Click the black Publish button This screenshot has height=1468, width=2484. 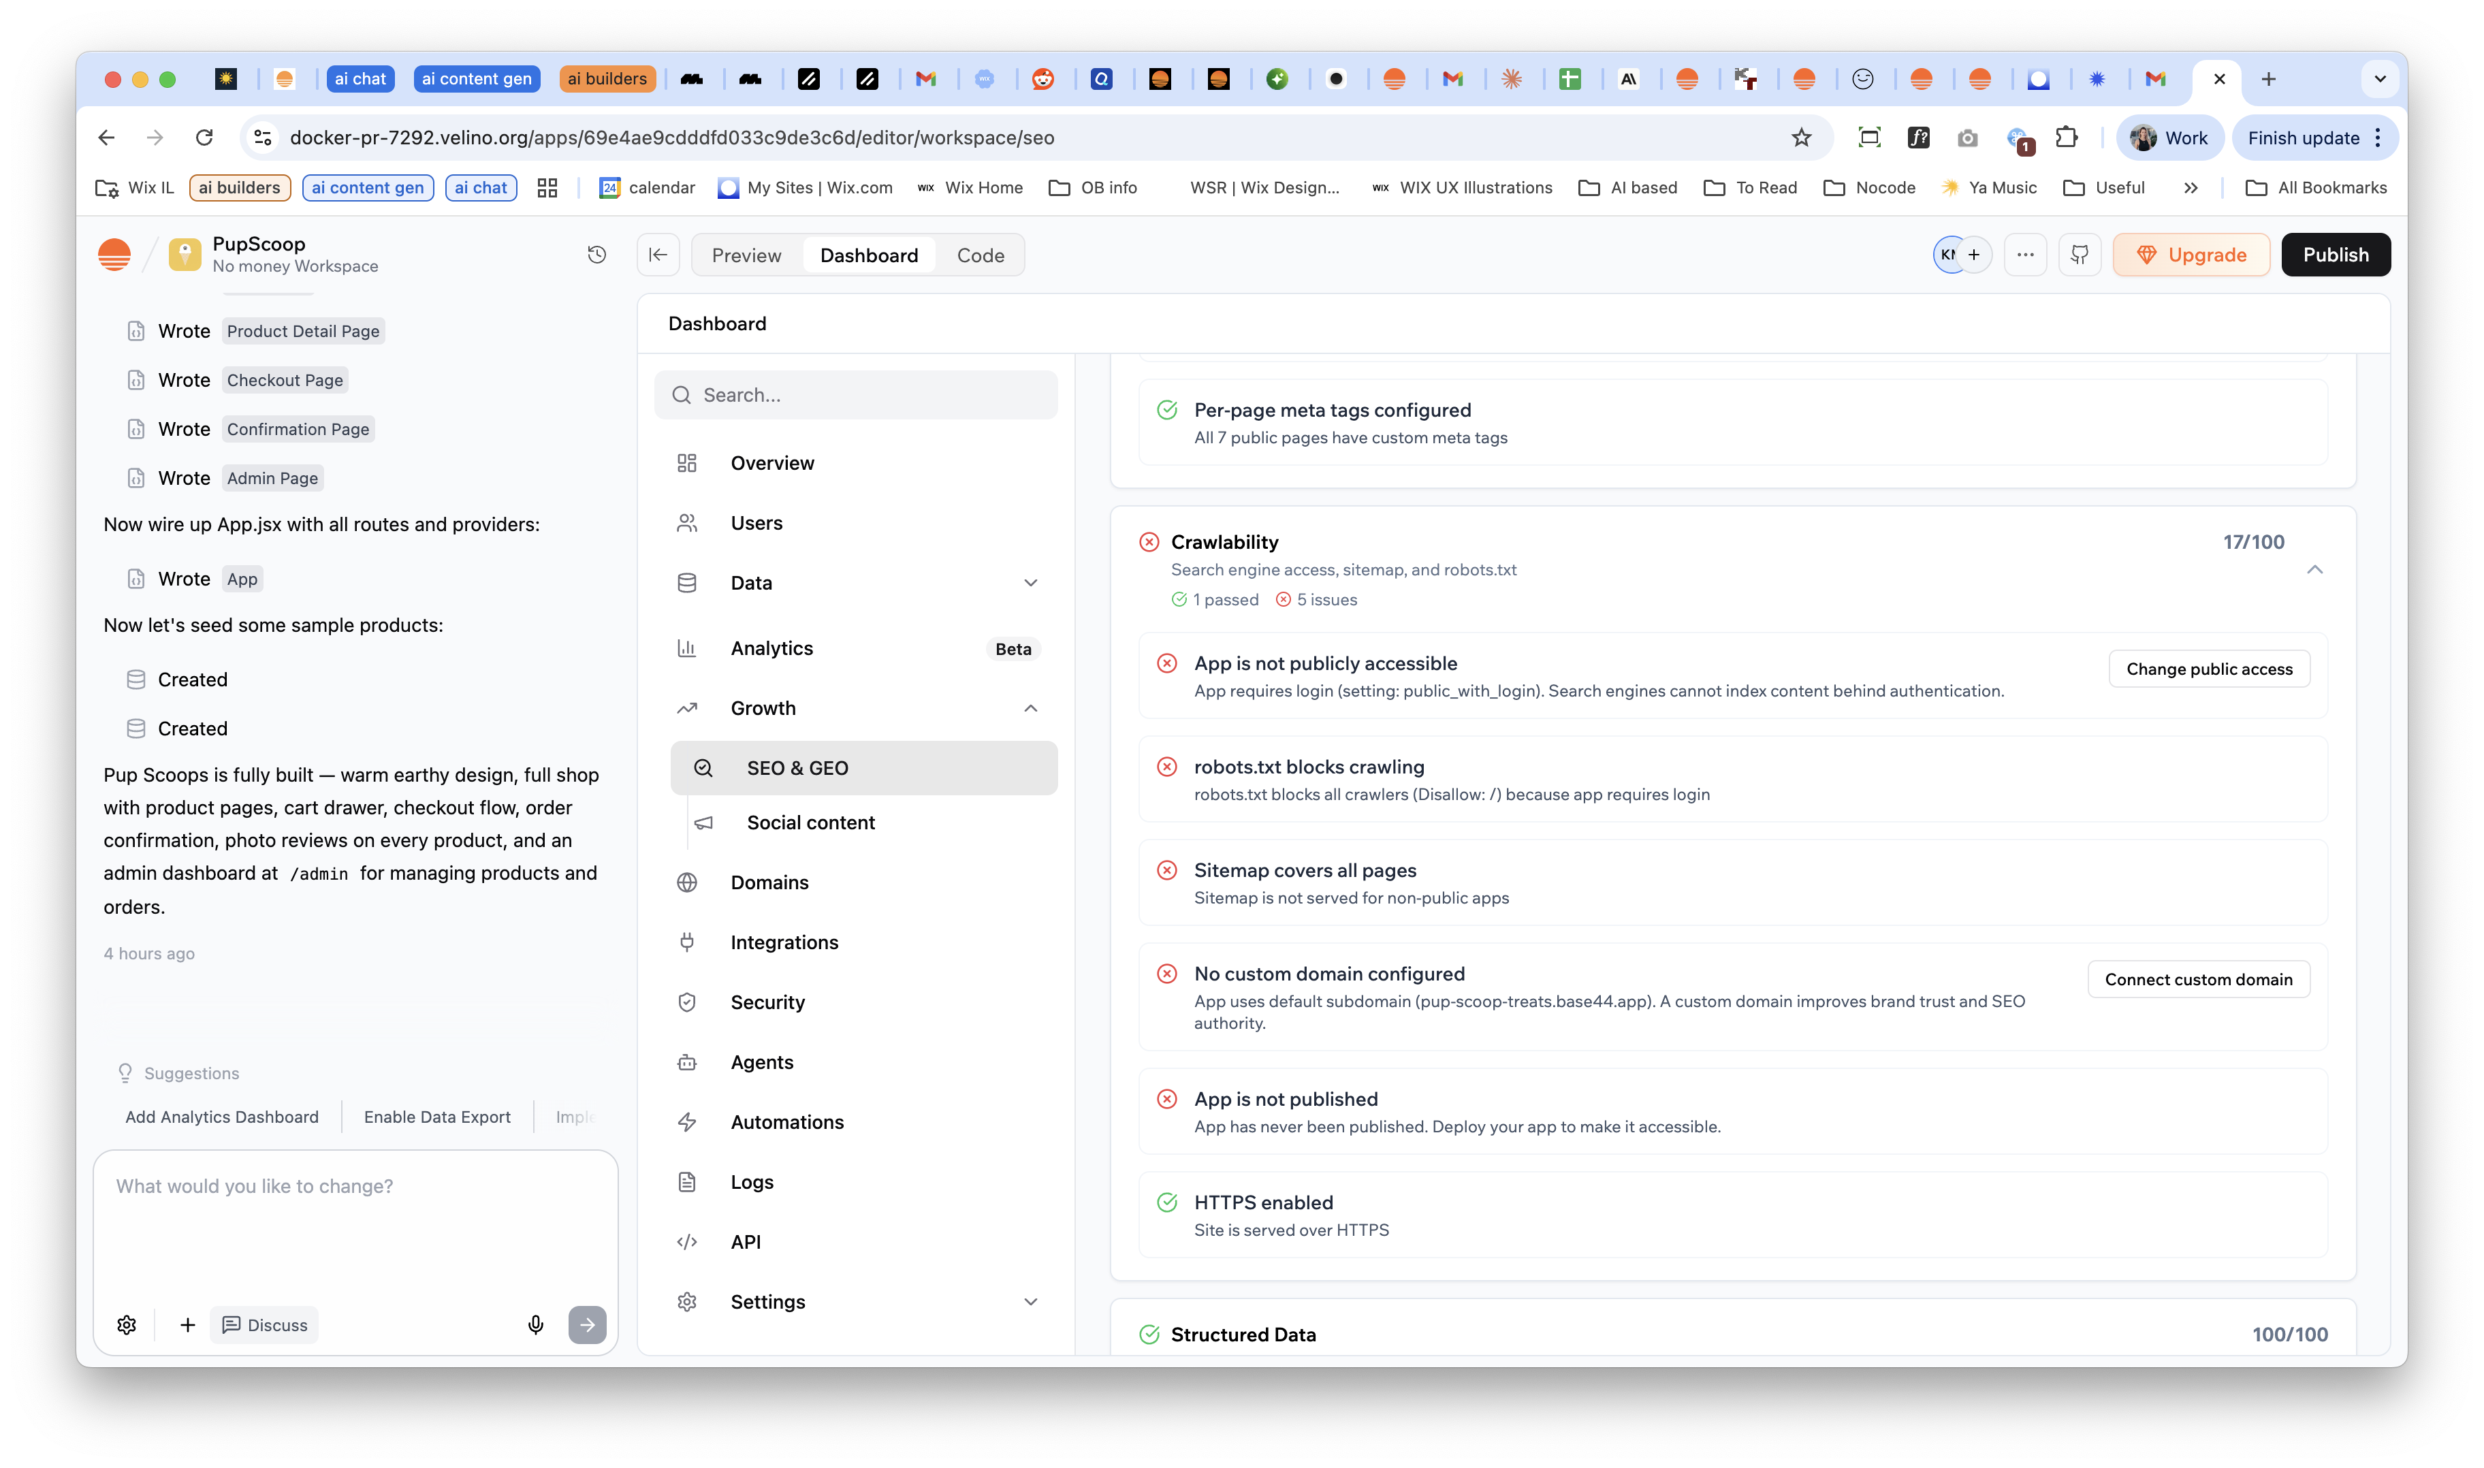(x=2336, y=254)
